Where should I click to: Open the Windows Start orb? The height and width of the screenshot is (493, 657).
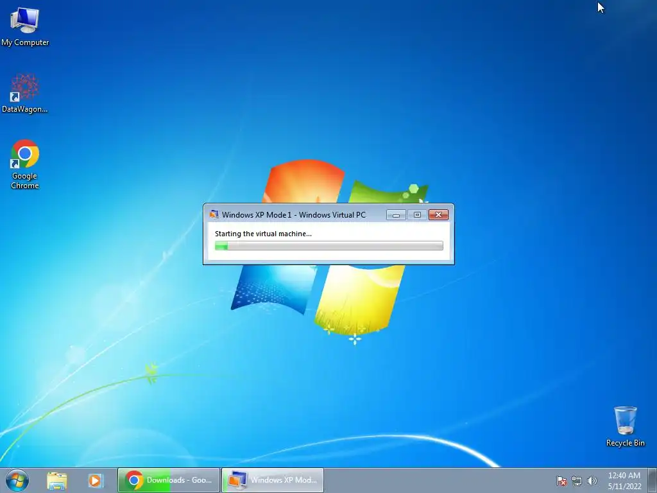coord(17,480)
